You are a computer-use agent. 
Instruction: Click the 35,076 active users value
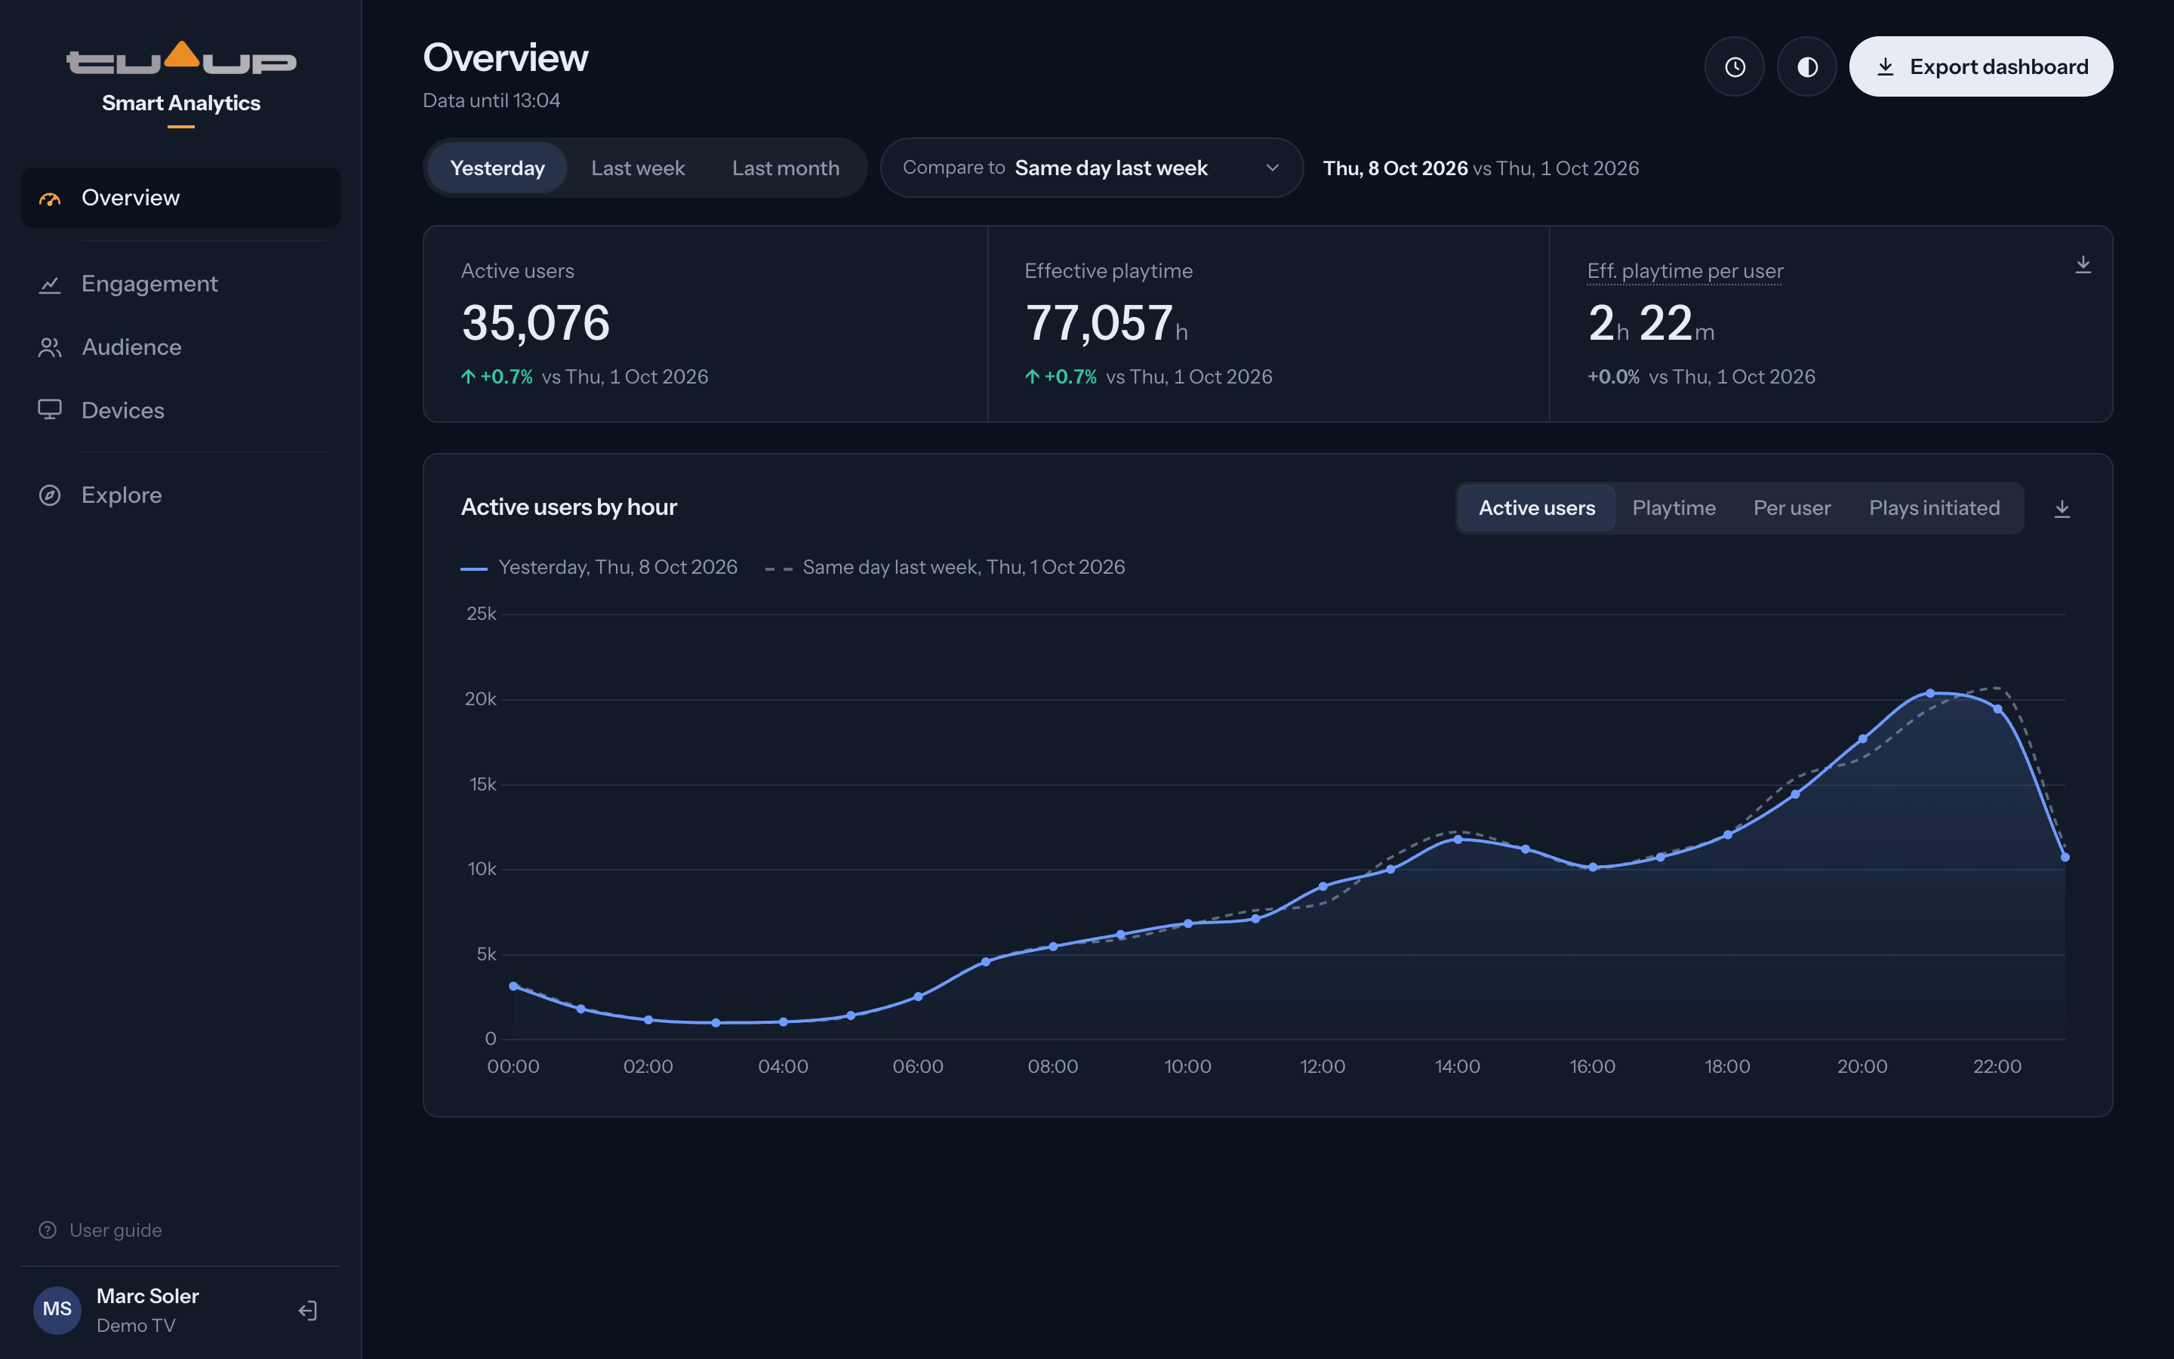pos(535,324)
